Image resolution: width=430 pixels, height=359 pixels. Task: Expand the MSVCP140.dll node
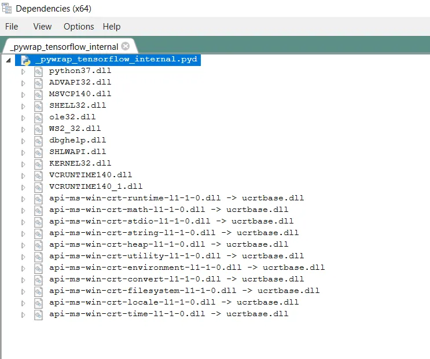click(x=23, y=95)
